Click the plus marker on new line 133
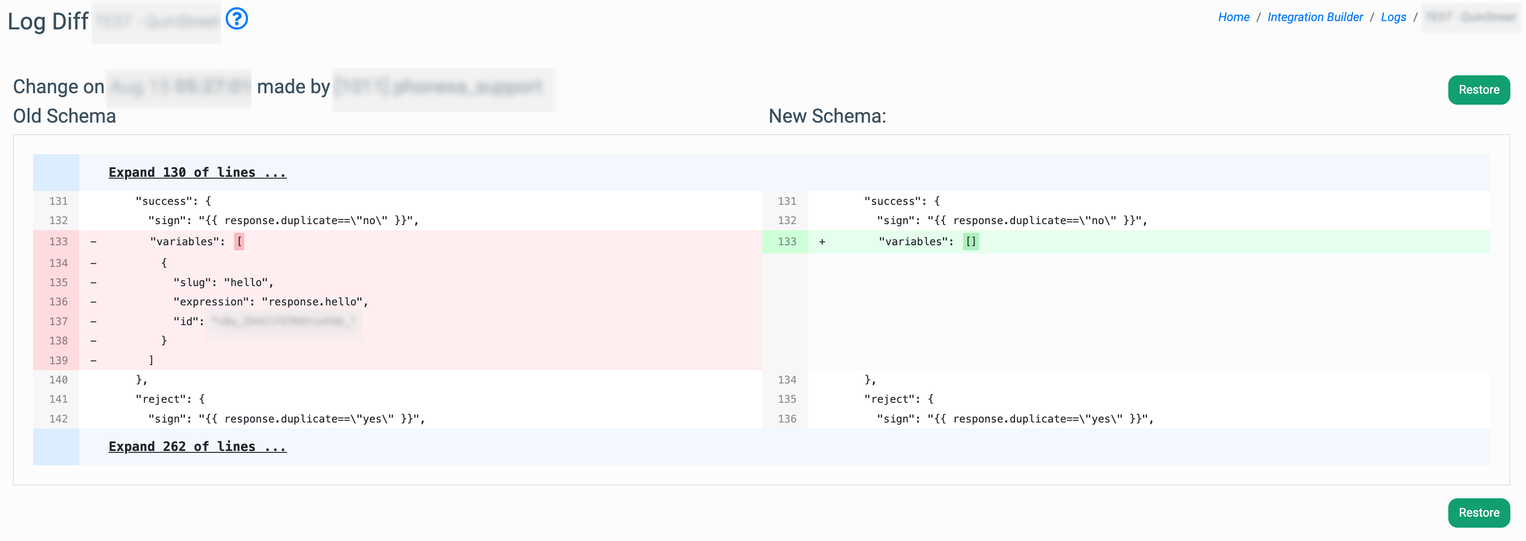 click(822, 242)
